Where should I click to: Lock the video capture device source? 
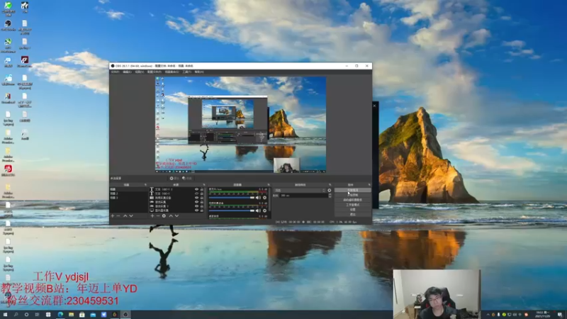pos(202,198)
